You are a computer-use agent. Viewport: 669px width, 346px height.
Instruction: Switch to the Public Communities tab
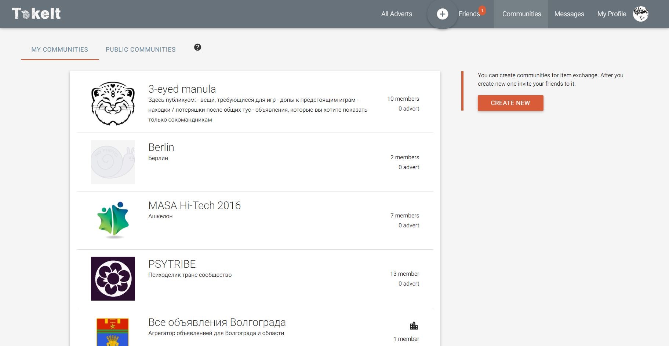141,49
